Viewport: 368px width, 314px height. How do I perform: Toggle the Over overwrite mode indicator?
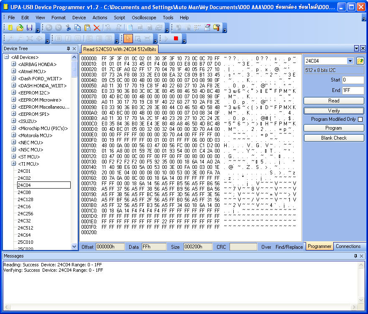pos(266,247)
